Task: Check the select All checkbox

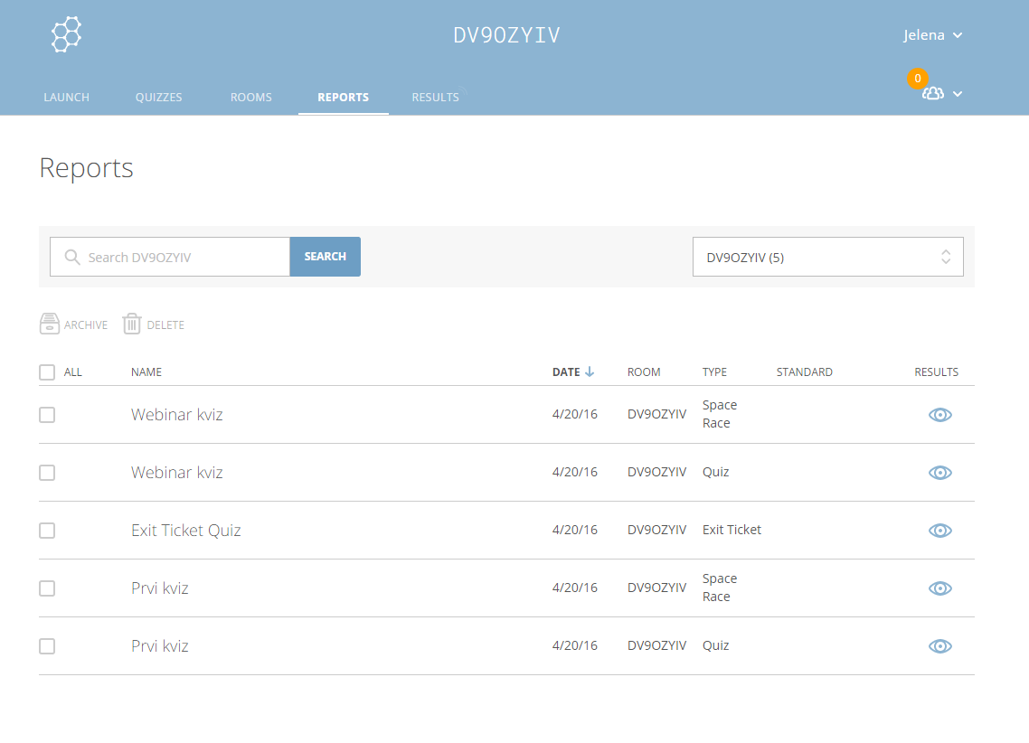Action: [47, 372]
